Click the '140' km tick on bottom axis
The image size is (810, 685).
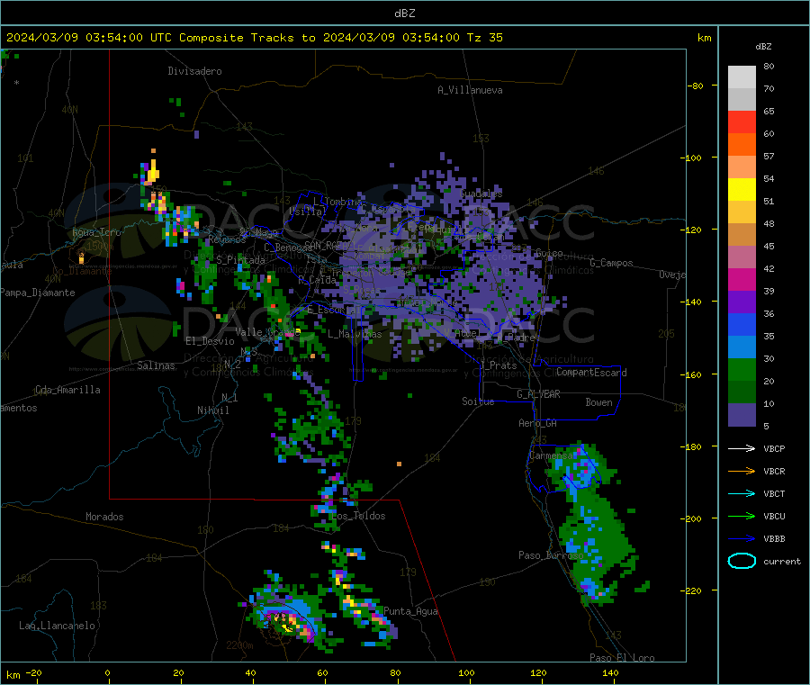coord(610,672)
